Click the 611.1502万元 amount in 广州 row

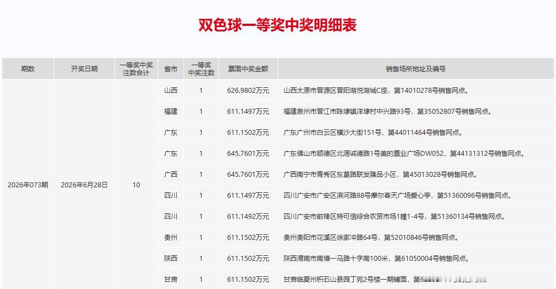click(248, 132)
